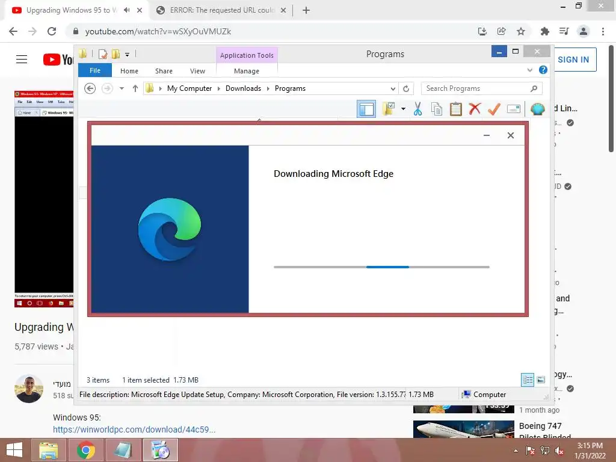Click the Application Tools contextual tab header
616x462 pixels.
pyautogui.click(x=247, y=55)
